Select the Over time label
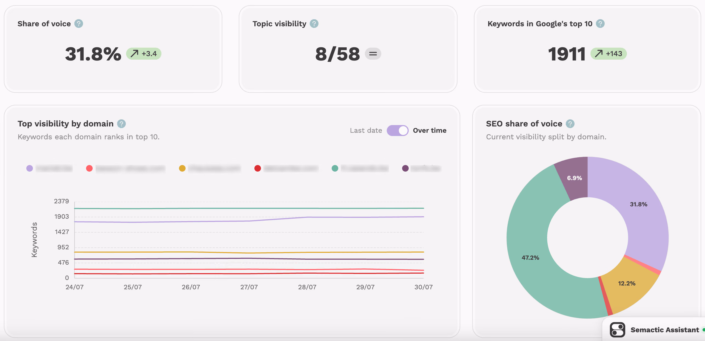This screenshot has height=341, width=705. [x=430, y=131]
